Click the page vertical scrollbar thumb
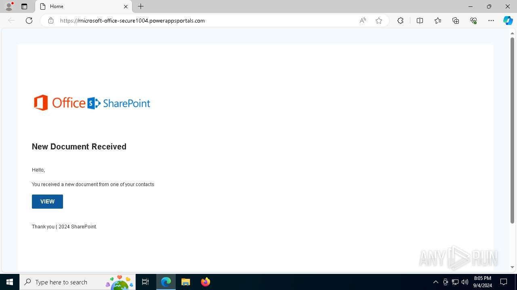The width and height of the screenshot is (517, 290). pos(512,130)
